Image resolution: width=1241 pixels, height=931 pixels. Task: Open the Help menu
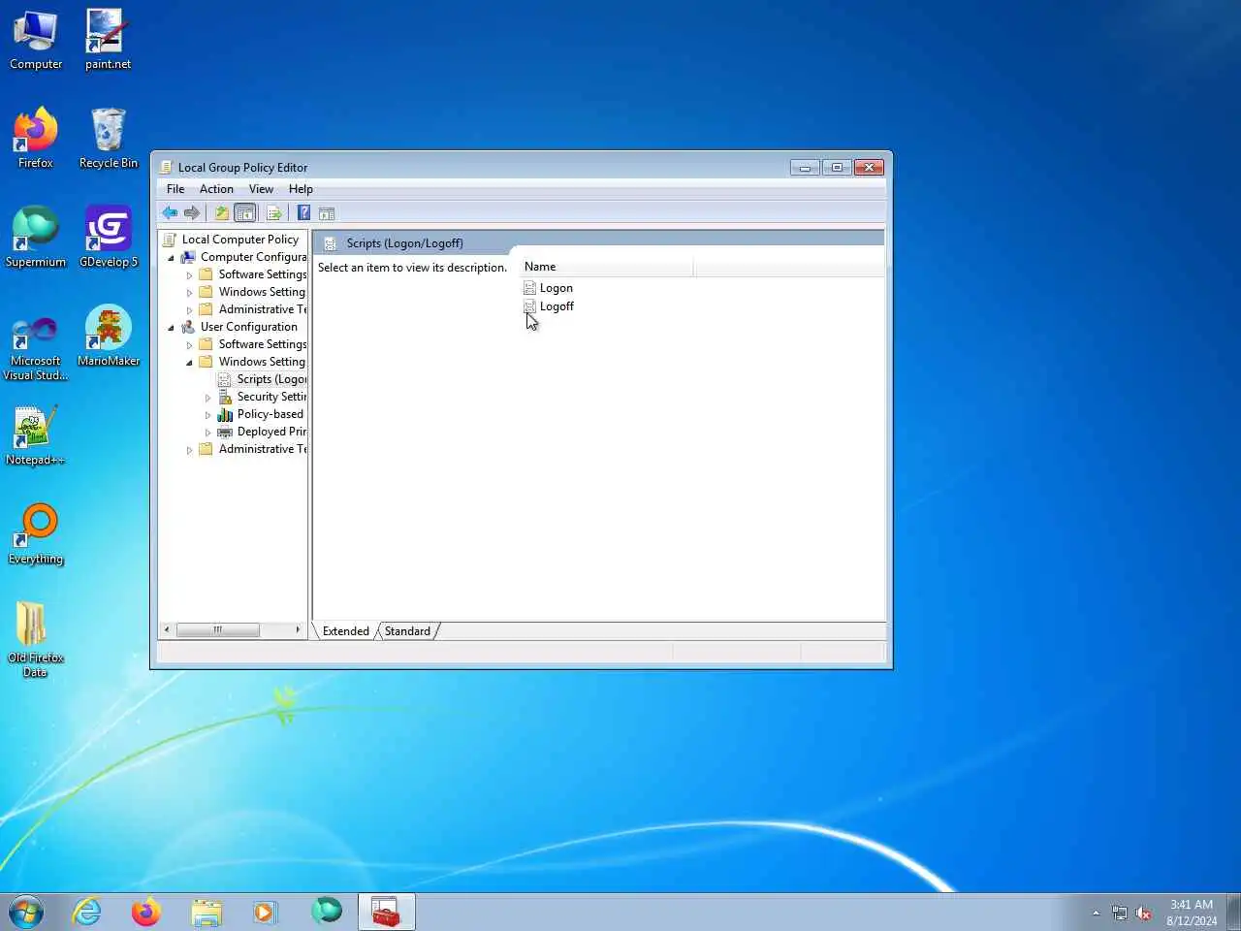tap(301, 189)
